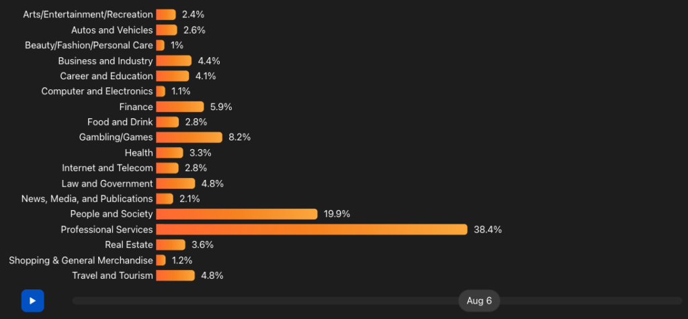Select the Professional Services bar
The height and width of the screenshot is (319, 688).
(x=312, y=230)
